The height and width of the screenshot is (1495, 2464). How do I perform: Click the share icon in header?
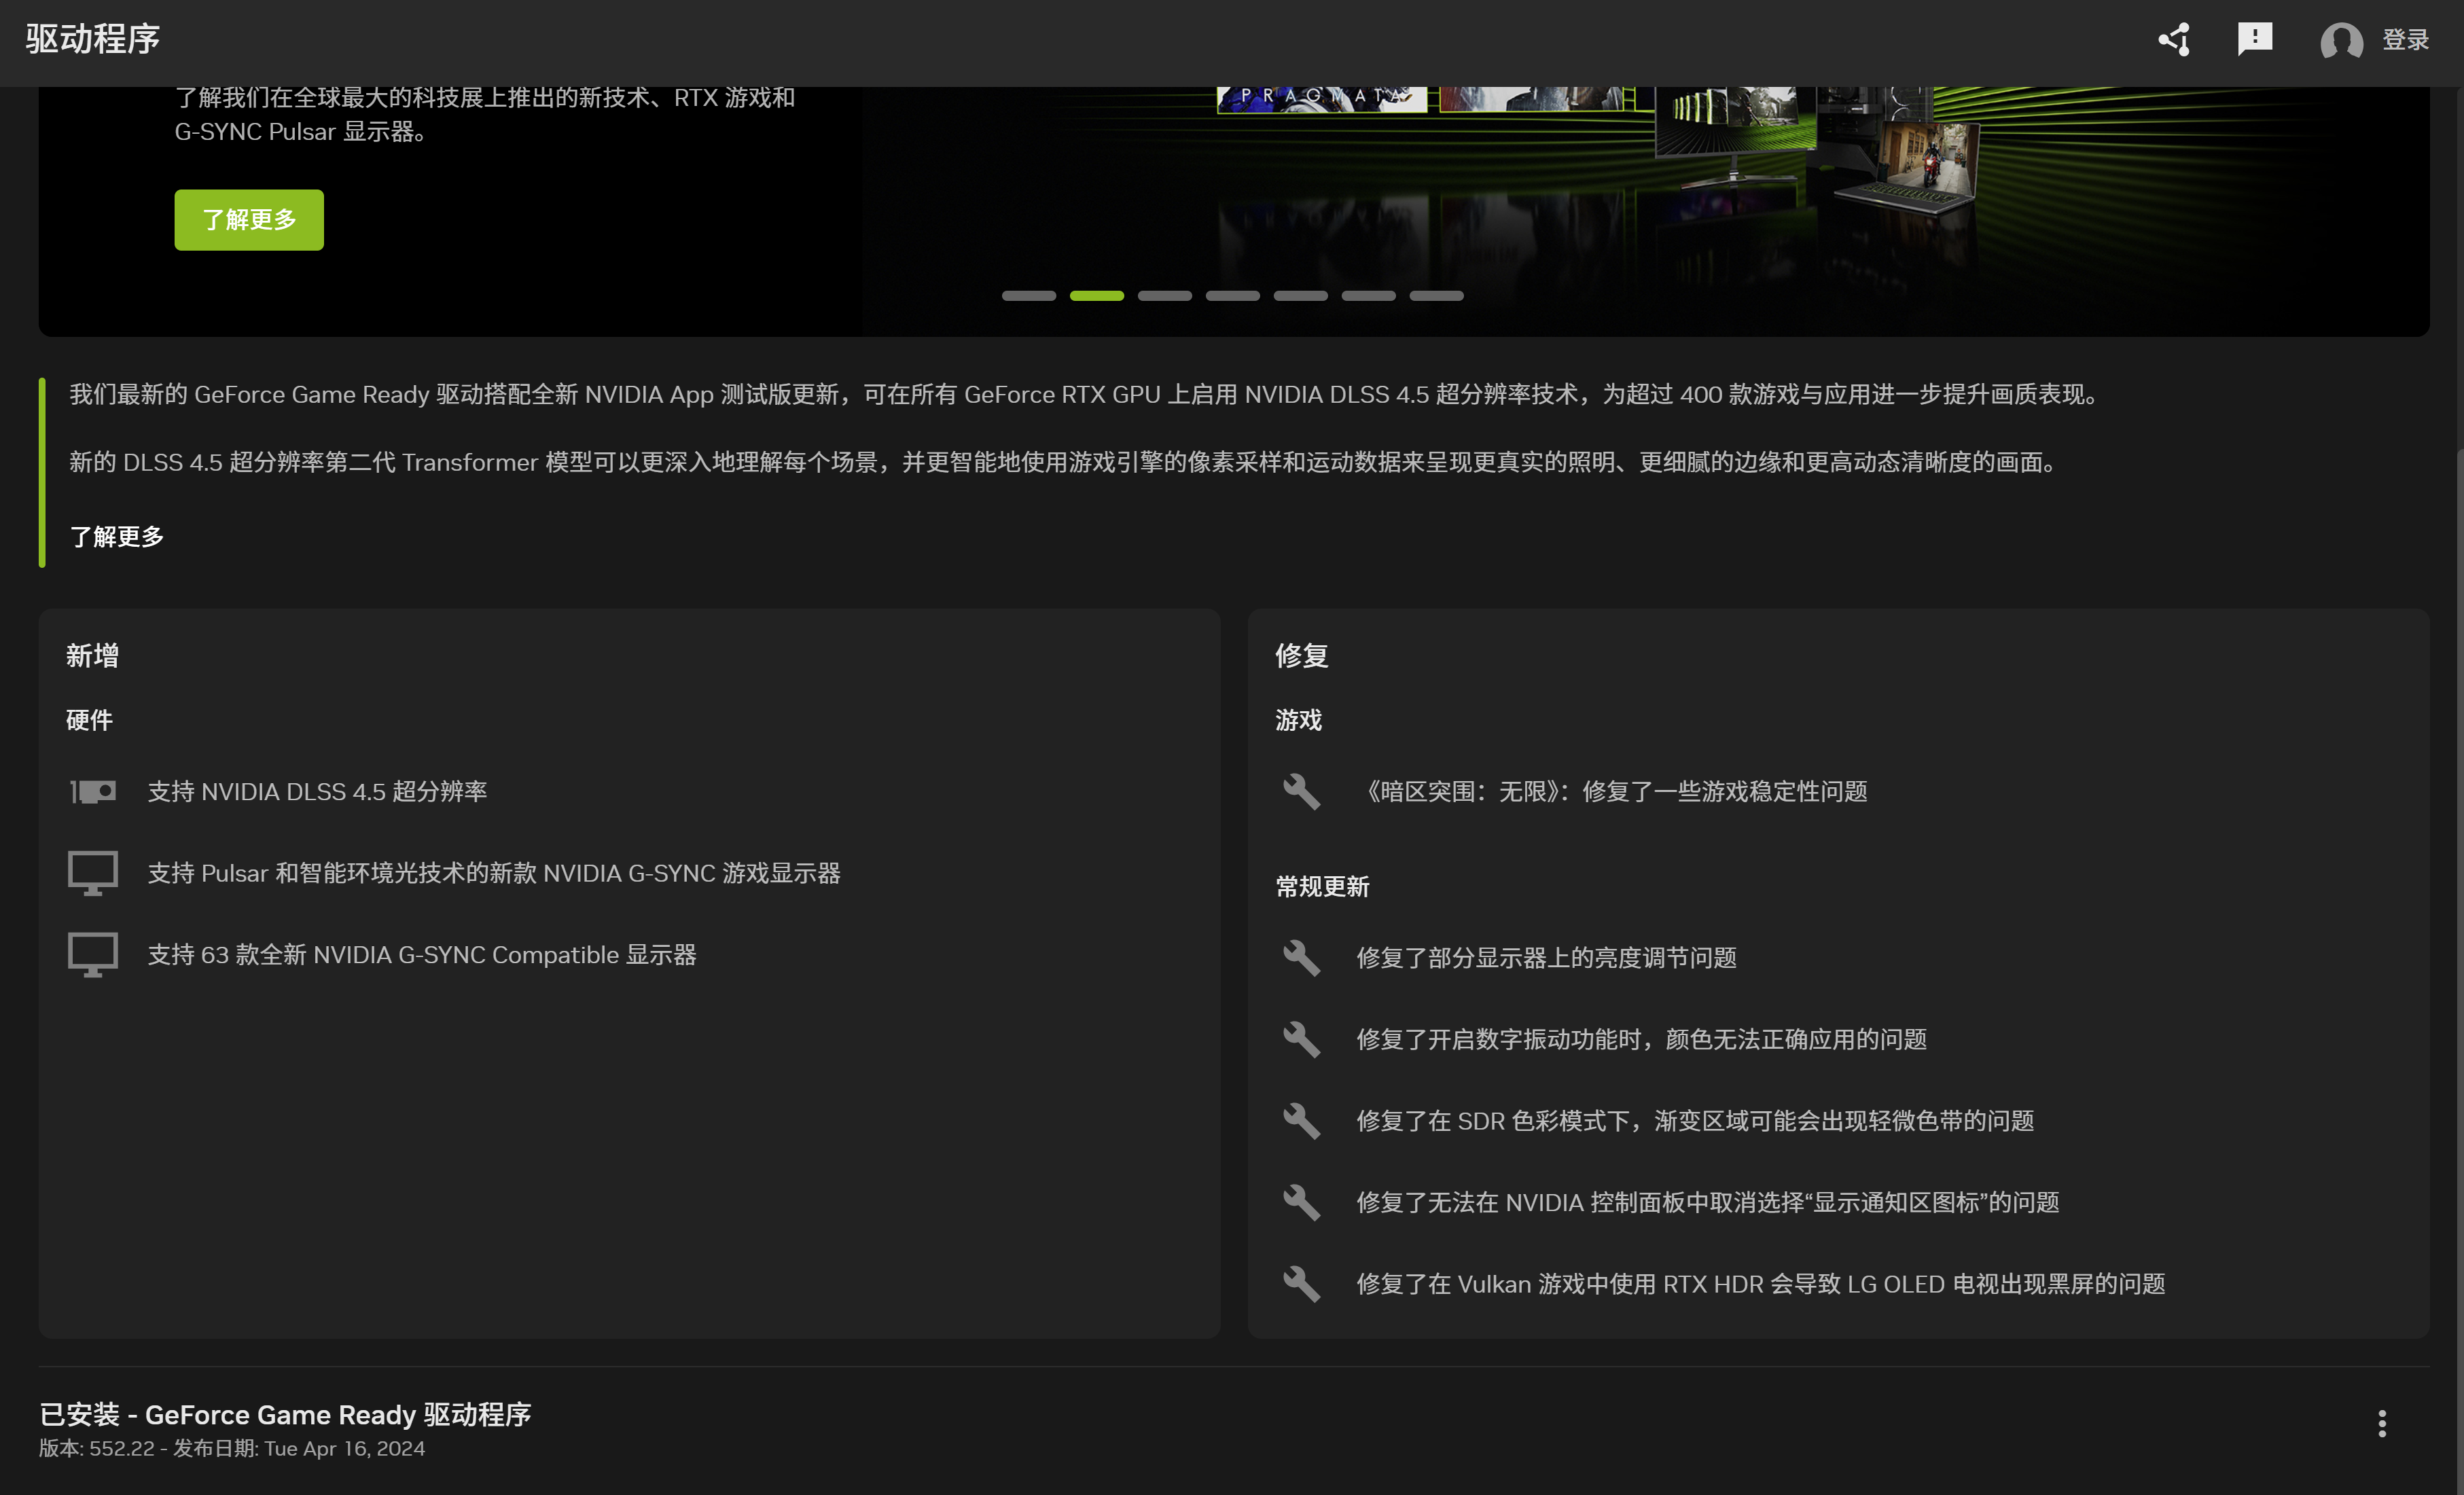[x=2174, y=40]
